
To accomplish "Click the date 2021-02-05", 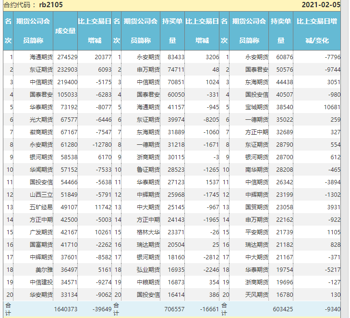I will [x=321, y=5].
